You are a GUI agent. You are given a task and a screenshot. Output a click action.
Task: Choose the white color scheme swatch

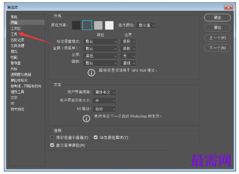(x=109, y=25)
